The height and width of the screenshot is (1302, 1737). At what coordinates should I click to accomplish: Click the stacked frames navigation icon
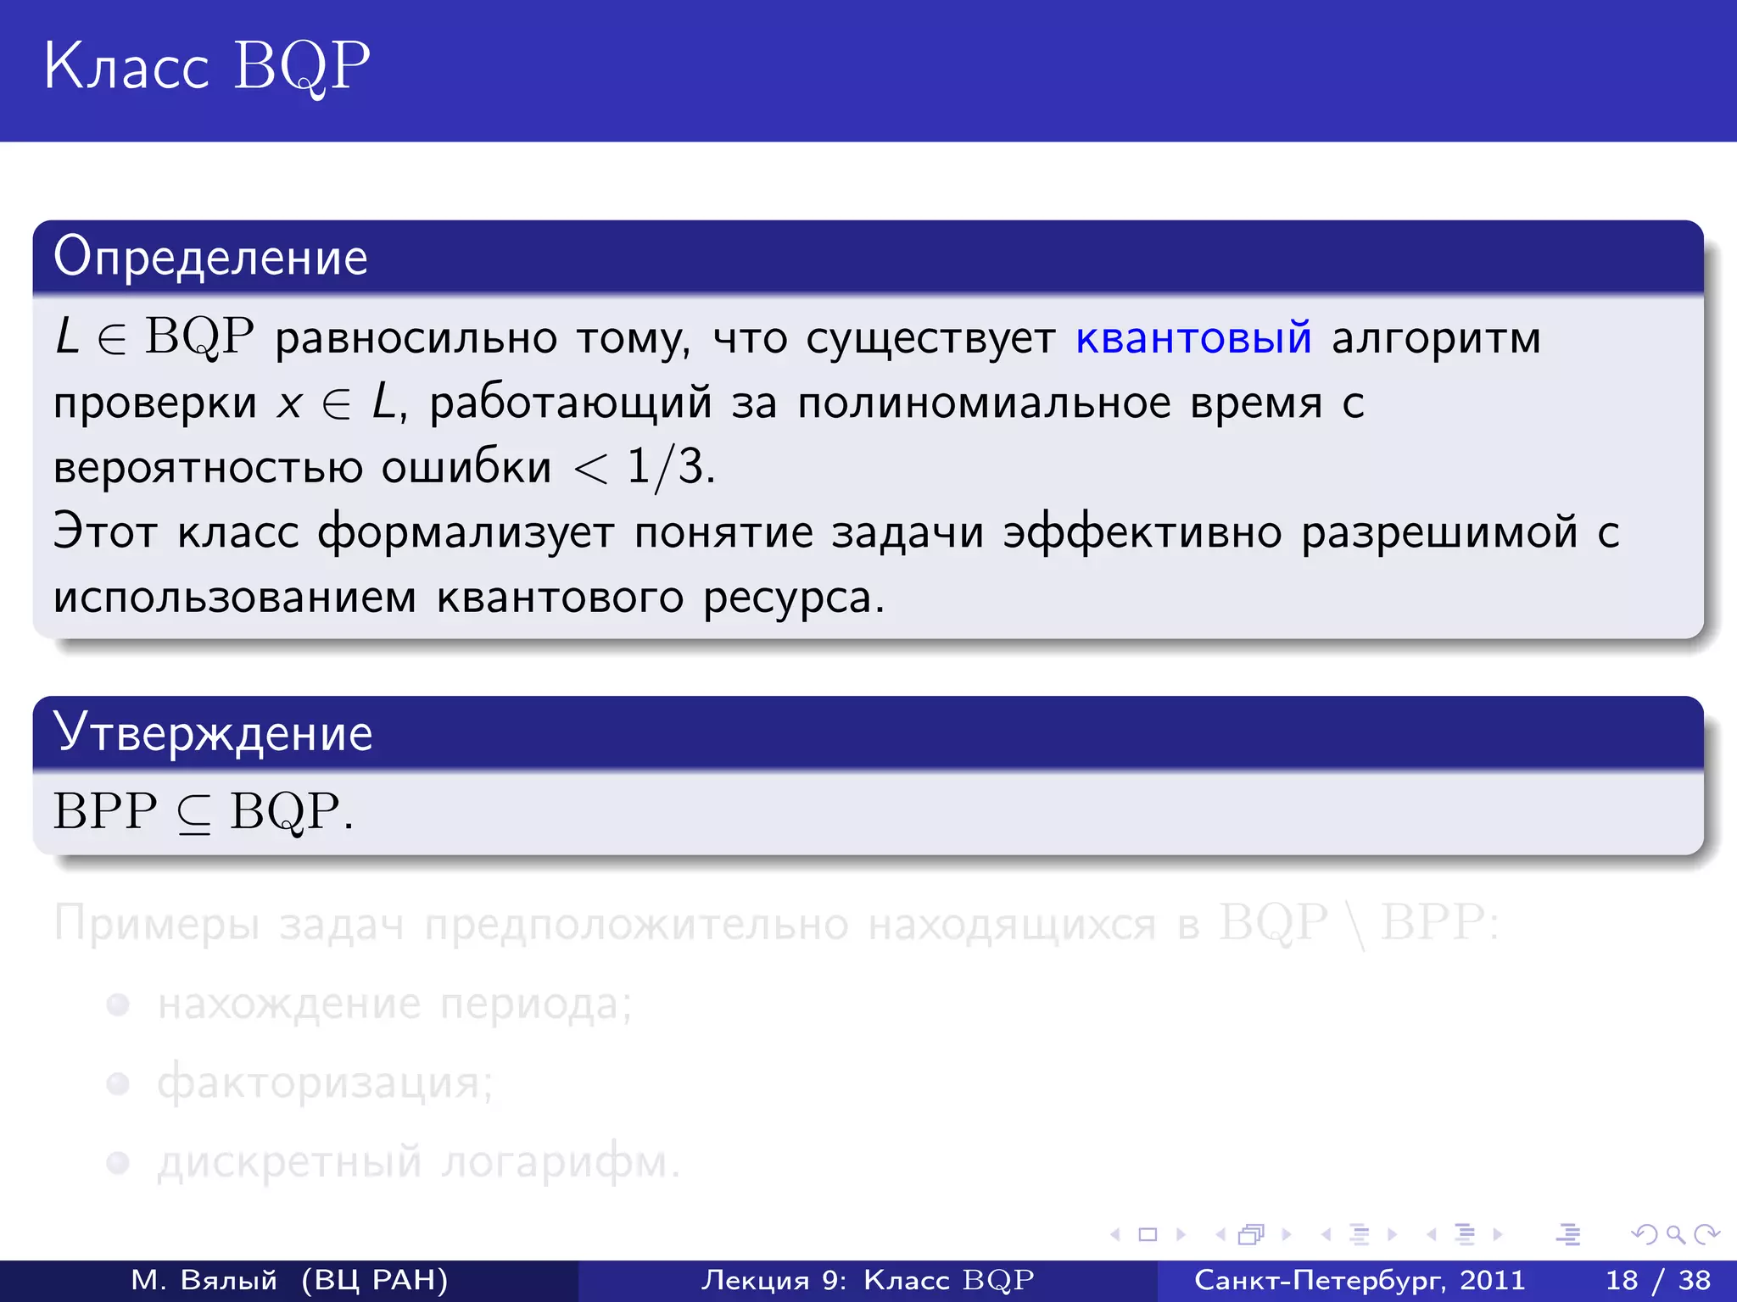[x=1252, y=1235]
